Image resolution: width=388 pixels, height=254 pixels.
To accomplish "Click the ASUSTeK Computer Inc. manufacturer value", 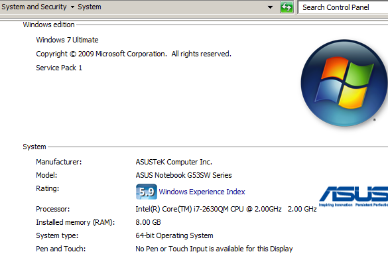I will point(174,162).
